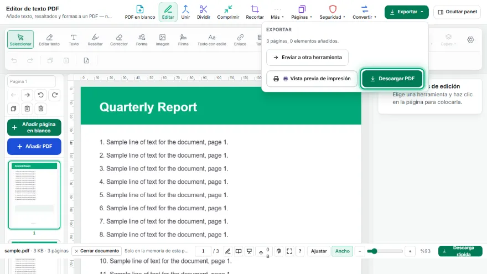
Task: Pick the Texto tool
Action: click(74, 40)
